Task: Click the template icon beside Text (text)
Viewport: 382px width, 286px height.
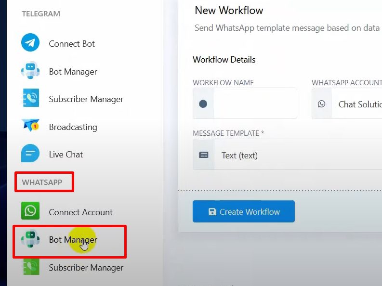Action: tap(204, 155)
